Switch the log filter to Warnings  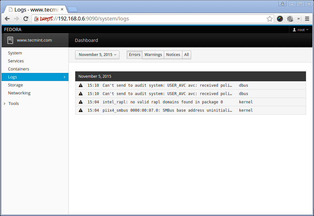[153, 55]
